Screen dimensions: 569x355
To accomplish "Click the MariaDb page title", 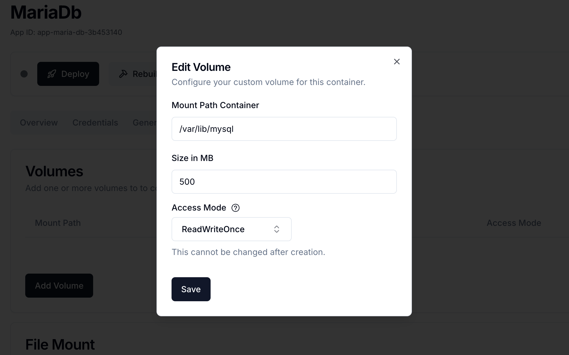I will (x=46, y=13).
